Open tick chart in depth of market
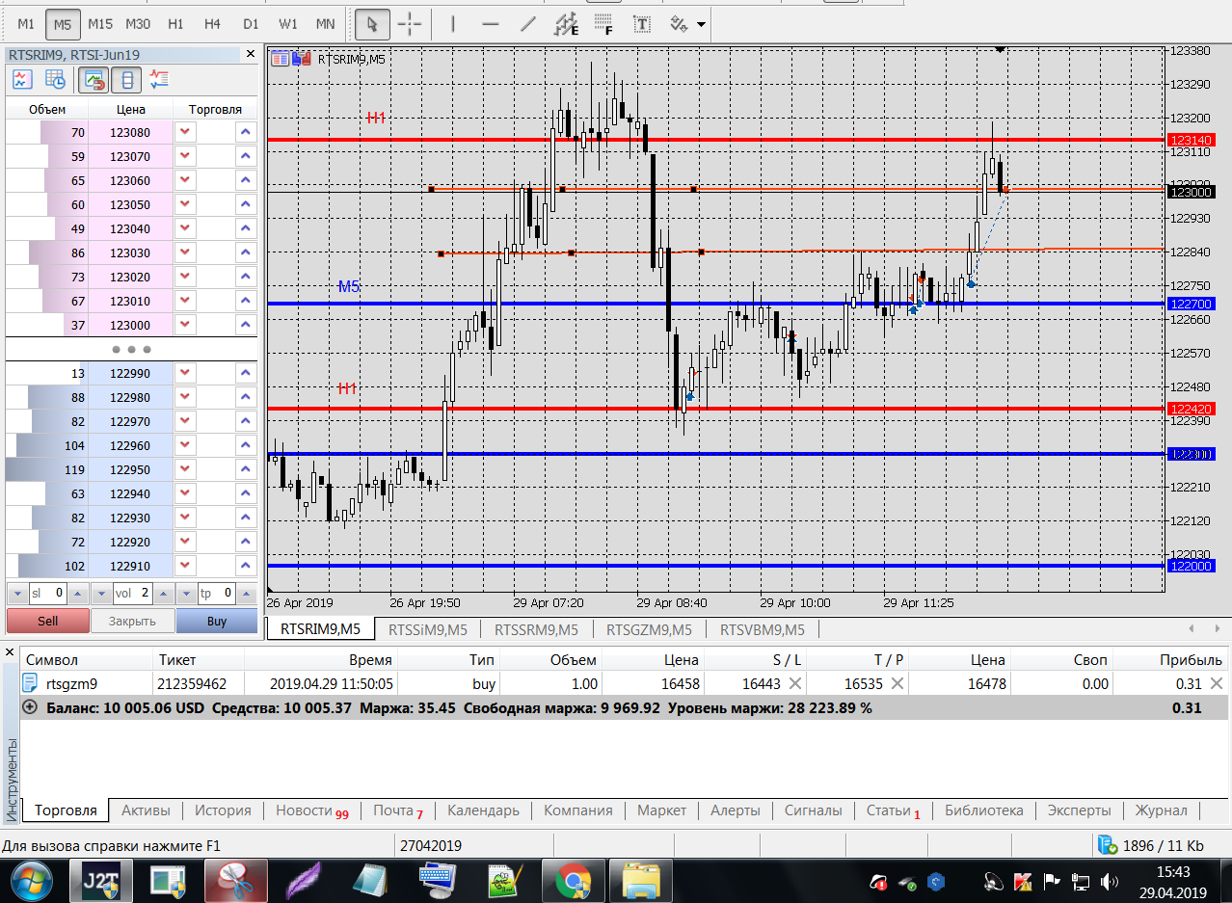 pos(23,80)
